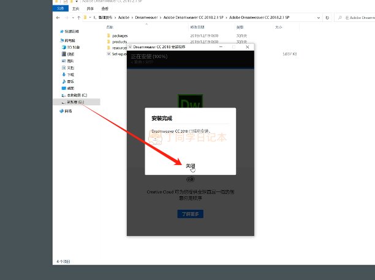The width and height of the screenshot is (375, 280).
Task: Refresh the current folder view
Action: (x=327, y=18)
